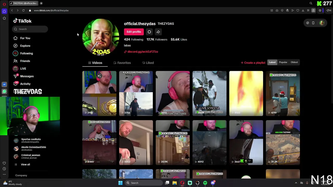Open Opera's Messenger sidebar icon
Screen dimensions: 333x187
coord(4,84)
